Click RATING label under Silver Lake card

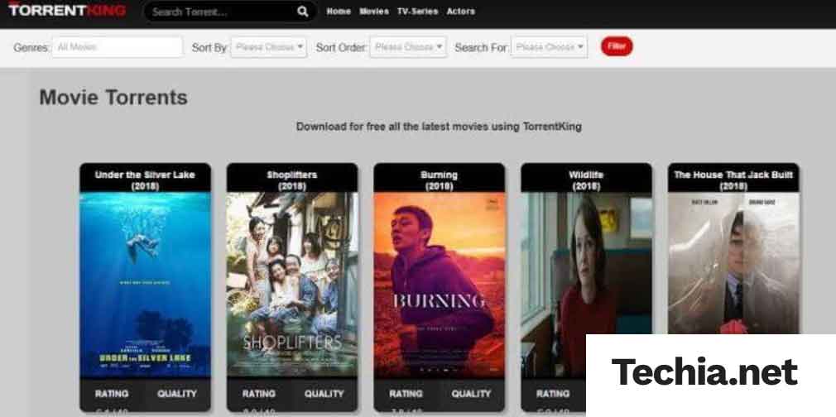(x=112, y=394)
